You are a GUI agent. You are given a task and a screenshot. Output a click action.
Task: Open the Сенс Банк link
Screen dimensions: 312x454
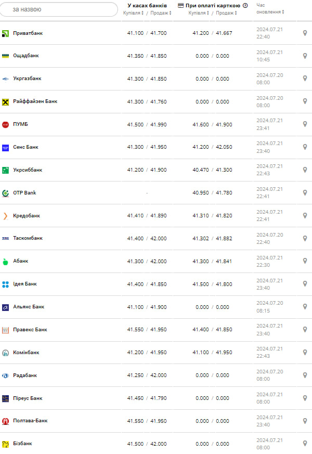[x=26, y=147]
